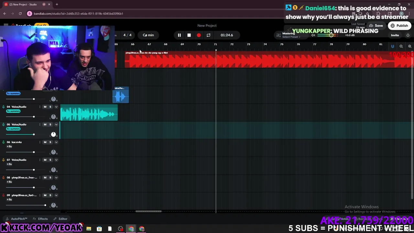Reload the page in the browser
Screen dimensions: 414x233
point(20,14)
